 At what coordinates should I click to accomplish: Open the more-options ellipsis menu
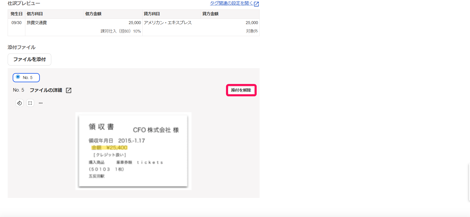[41, 103]
